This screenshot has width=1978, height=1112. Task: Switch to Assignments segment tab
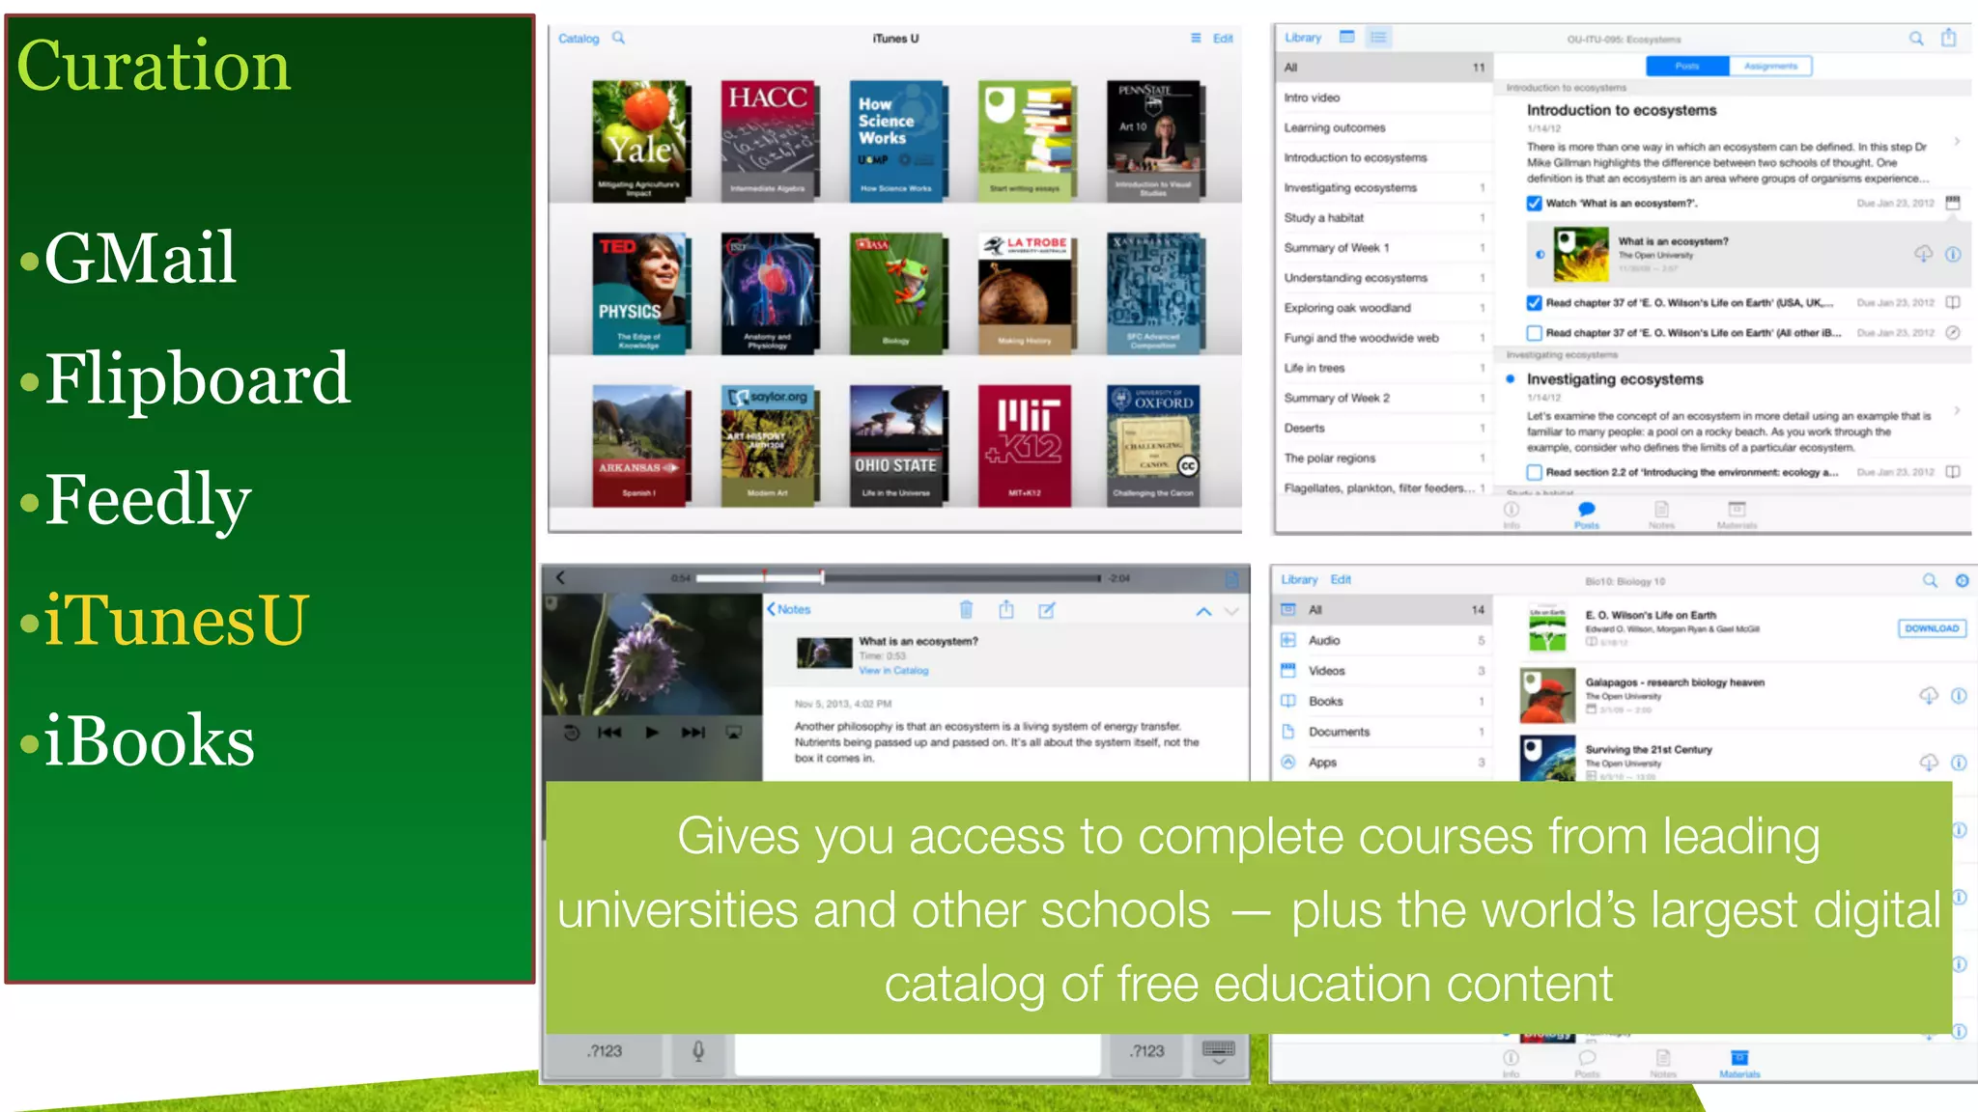point(1770,66)
